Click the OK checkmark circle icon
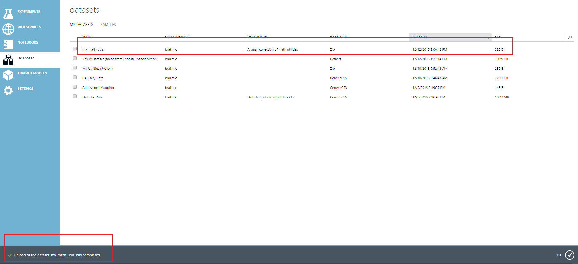 coord(570,255)
